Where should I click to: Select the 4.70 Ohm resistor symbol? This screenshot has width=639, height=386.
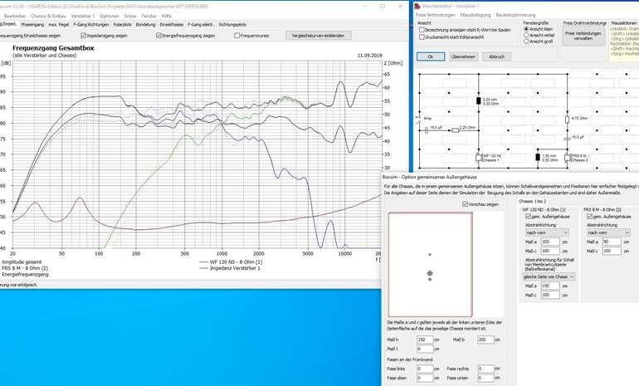click(568, 118)
